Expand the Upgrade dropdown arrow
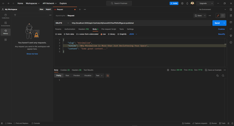Viewport: 234px width, 126px height. click(x=212, y=3)
